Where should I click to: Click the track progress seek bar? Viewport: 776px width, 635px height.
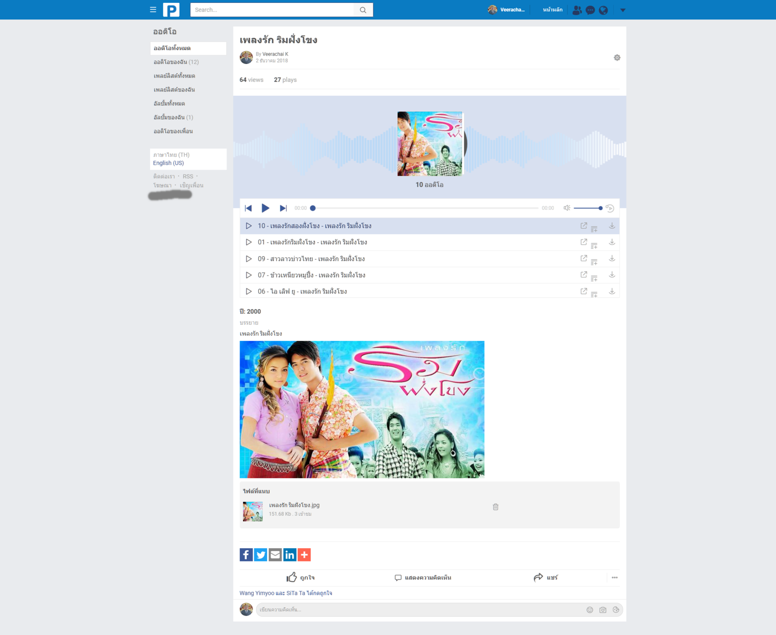(x=425, y=208)
